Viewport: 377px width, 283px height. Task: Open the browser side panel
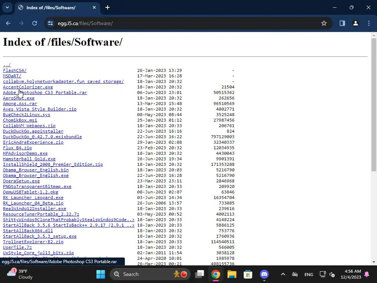point(342,23)
